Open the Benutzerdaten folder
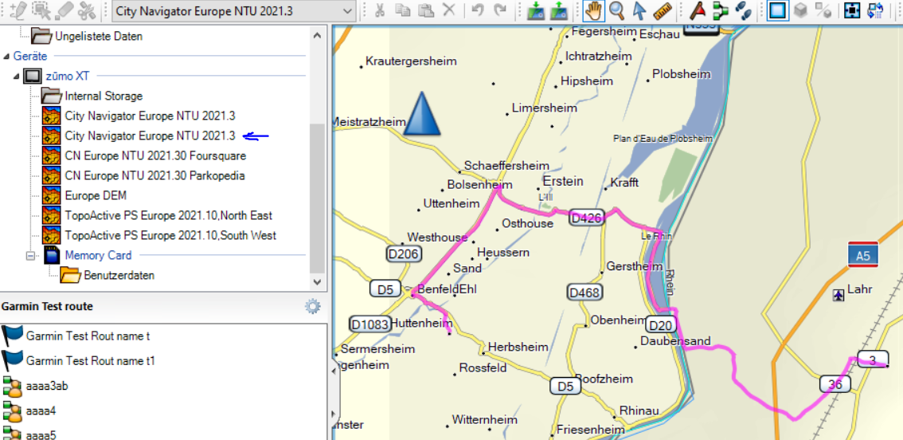This screenshot has height=440, width=903. point(119,275)
